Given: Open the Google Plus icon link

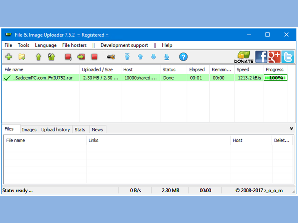Looking at the screenshot, I should [274, 57].
